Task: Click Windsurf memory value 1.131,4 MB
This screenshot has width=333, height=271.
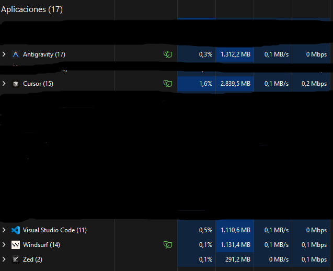Action: [x=235, y=245]
